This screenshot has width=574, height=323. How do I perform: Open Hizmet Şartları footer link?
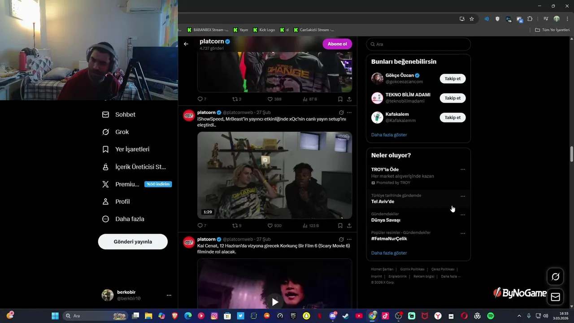coord(382,269)
